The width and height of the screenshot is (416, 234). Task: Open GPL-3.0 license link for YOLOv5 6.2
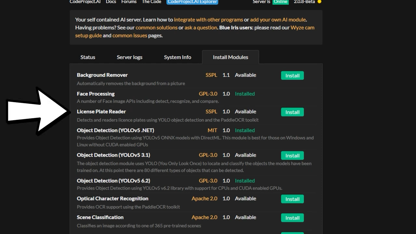[x=208, y=181]
